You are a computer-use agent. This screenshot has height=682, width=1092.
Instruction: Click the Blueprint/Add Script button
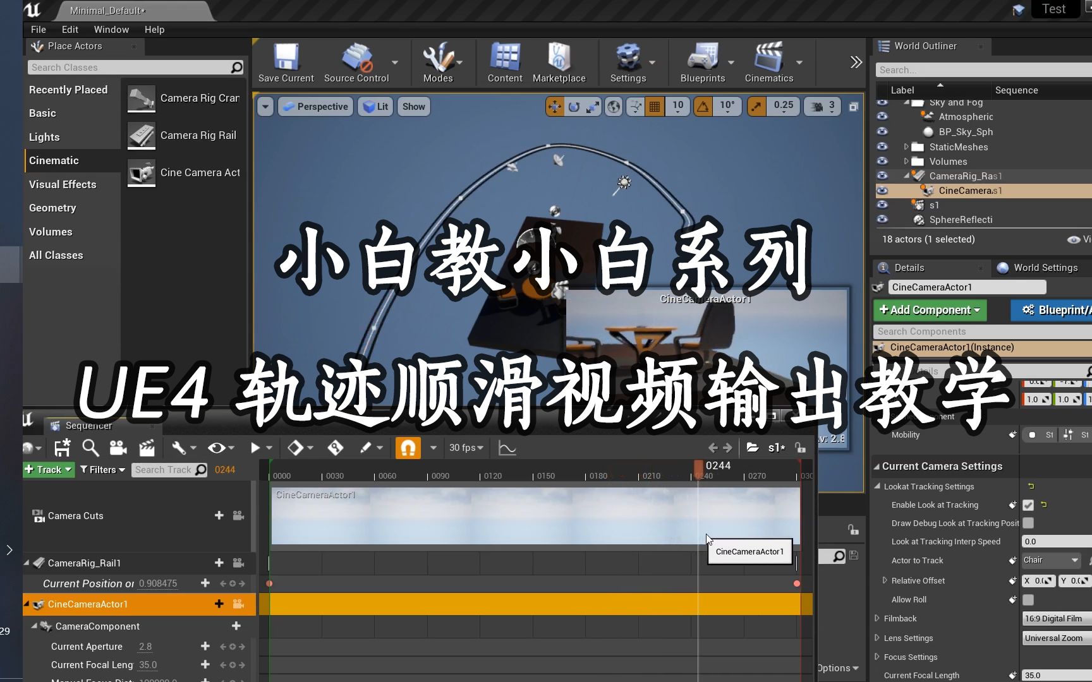(1052, 310)
